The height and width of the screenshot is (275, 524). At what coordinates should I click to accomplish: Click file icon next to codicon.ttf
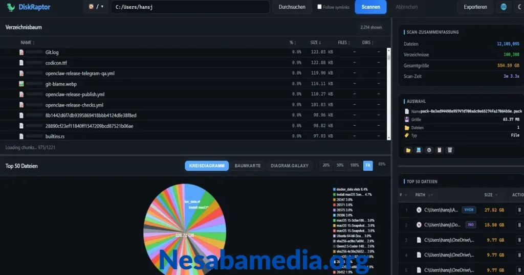(21, 62)
